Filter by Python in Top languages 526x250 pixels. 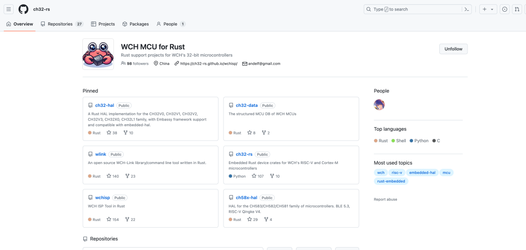tap(419, 141)
